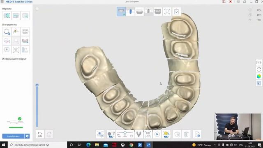Select the locked tooth area tool
The width and height of the screenshot is (263, 148).
[x=7, y=32]
